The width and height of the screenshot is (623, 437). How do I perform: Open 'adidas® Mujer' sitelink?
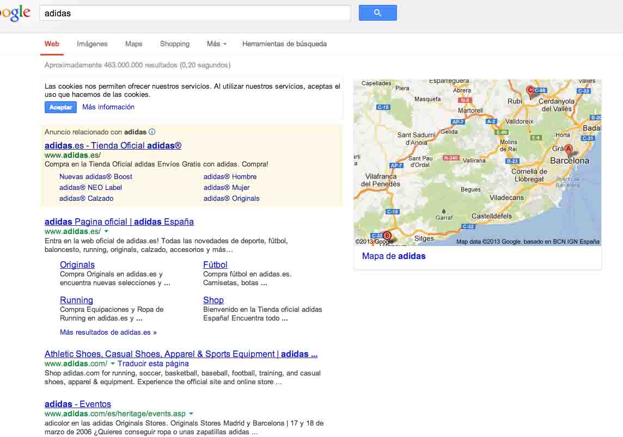coord(227,187)
